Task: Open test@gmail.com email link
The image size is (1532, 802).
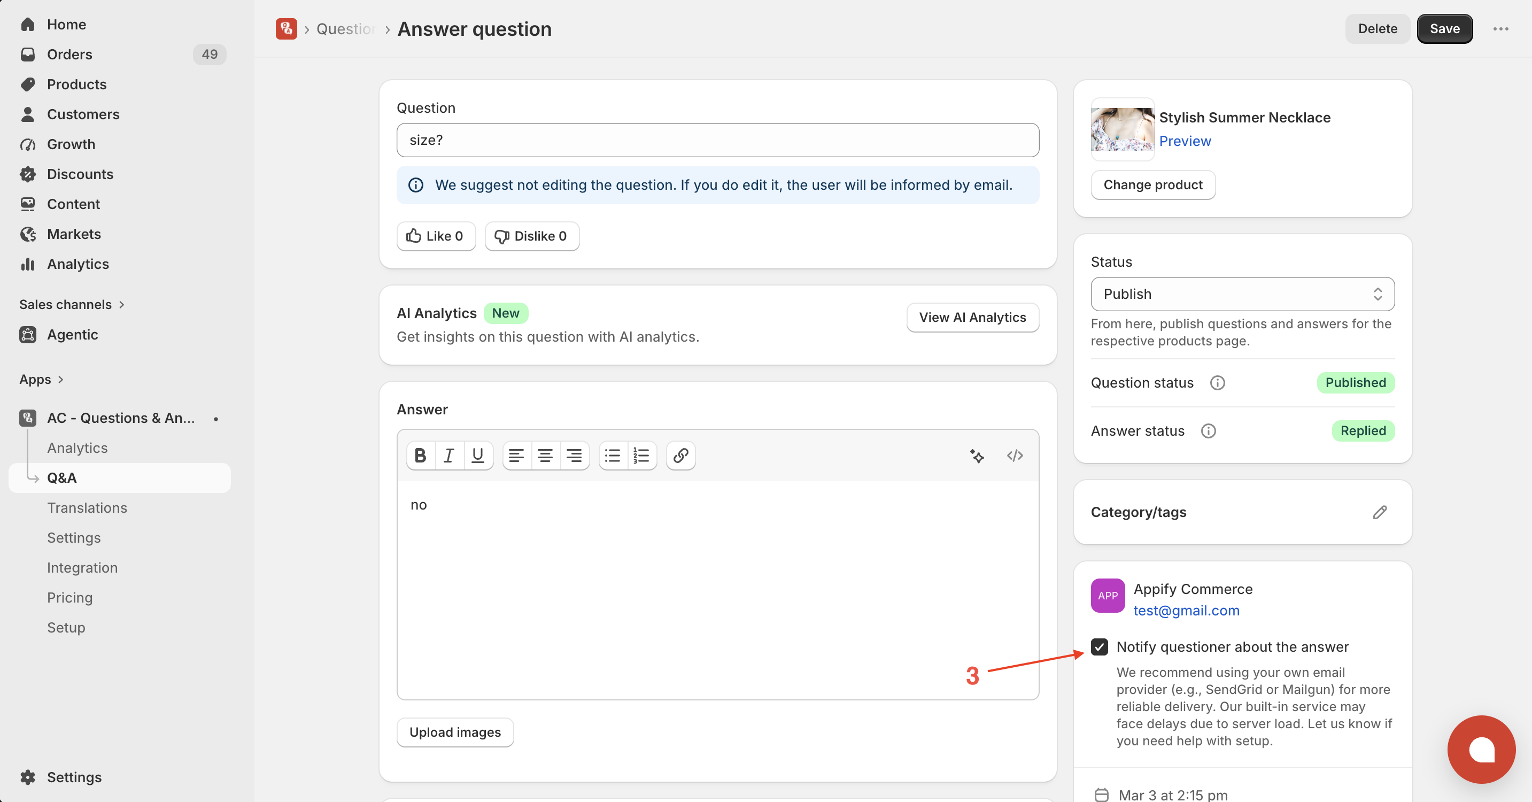Action: [x=1186, y=611]
